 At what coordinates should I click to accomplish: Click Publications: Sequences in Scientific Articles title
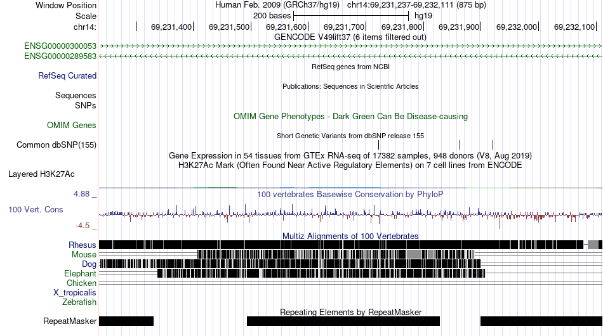click(350, 86)
